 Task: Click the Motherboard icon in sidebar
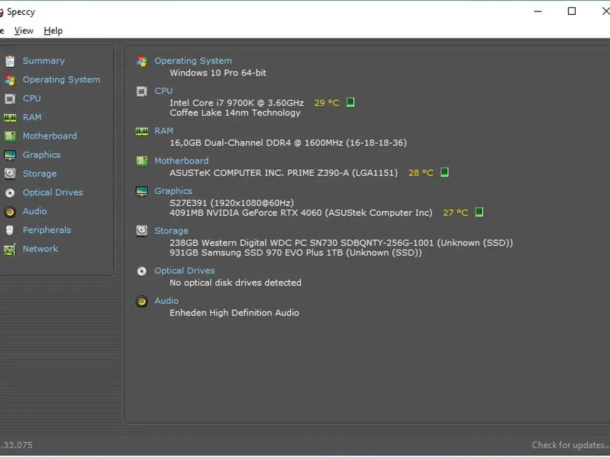coord(10,136)
